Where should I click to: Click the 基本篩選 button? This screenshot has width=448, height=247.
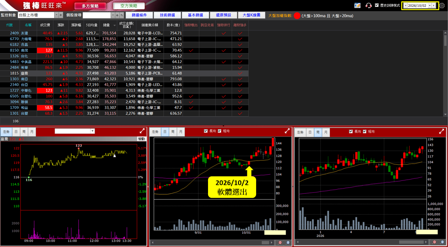[x=195, y=15]
